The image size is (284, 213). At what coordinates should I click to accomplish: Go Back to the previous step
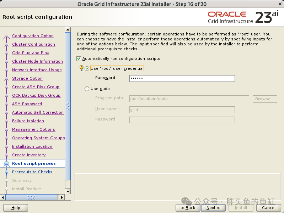pos(188,208)
